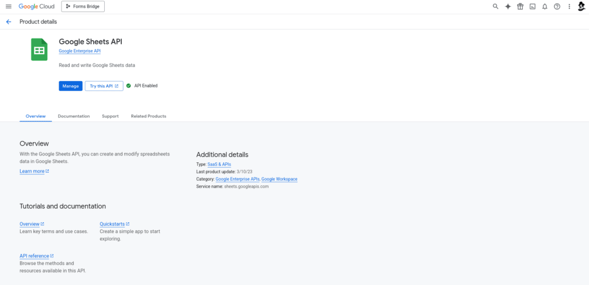
Task: Open the notifications bell
Action: coord(545,6)
